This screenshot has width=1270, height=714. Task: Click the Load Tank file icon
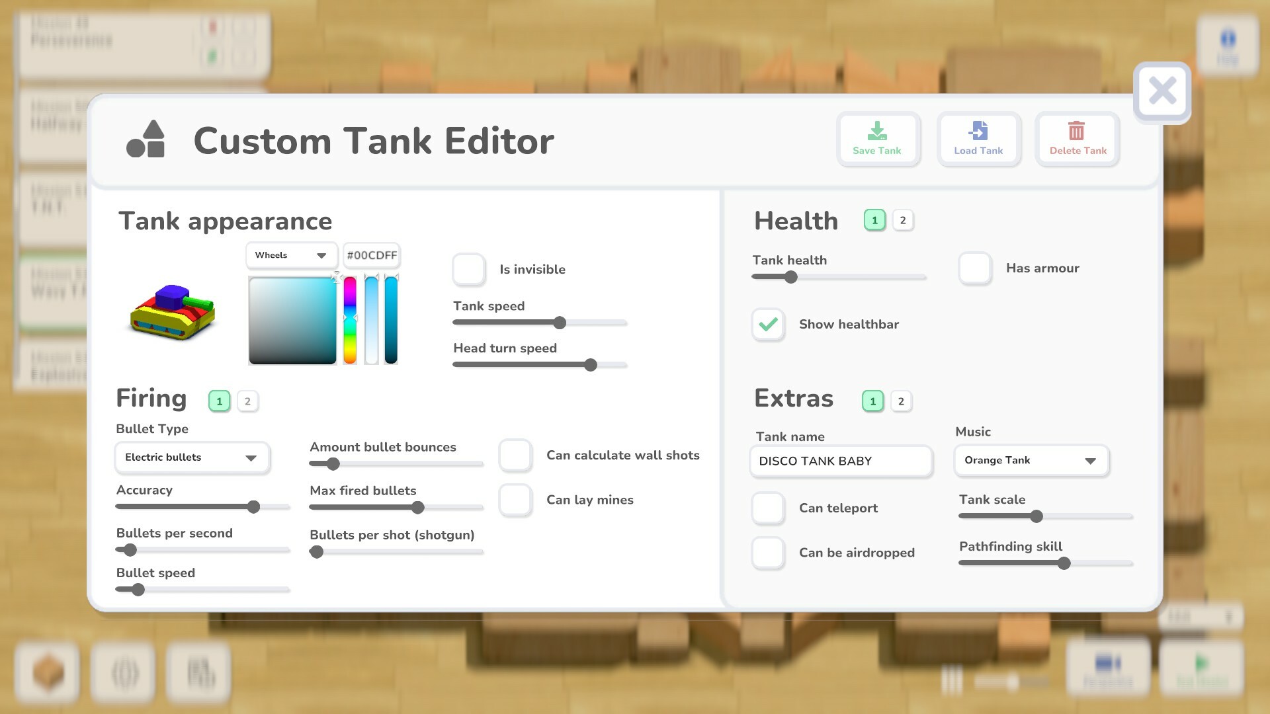(x=978, y=131)
